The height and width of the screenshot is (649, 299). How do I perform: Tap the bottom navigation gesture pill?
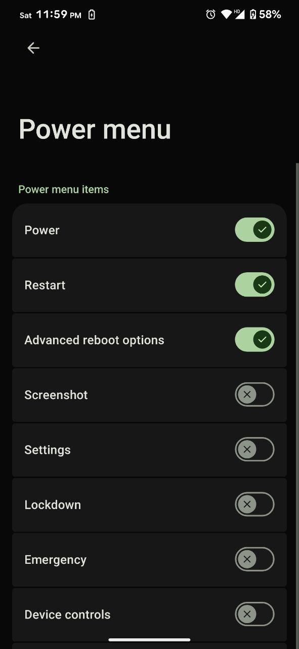point(149,640)
